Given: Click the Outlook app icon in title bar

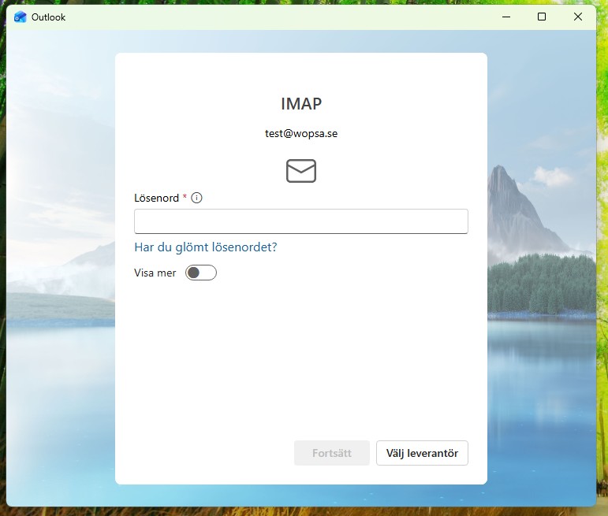Looking at the screenshot, I should tap(21, 17).
